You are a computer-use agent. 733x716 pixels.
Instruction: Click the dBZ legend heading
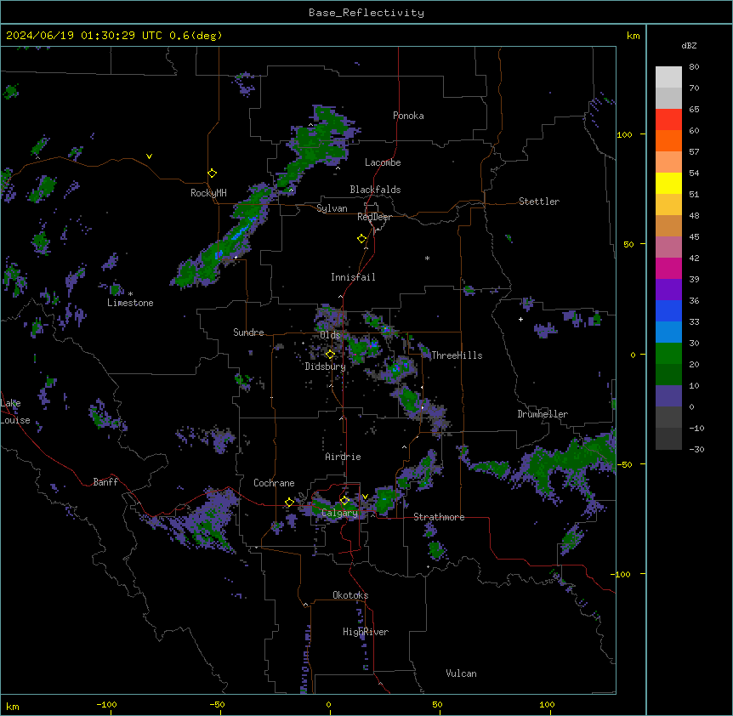(x=689, y=45)
